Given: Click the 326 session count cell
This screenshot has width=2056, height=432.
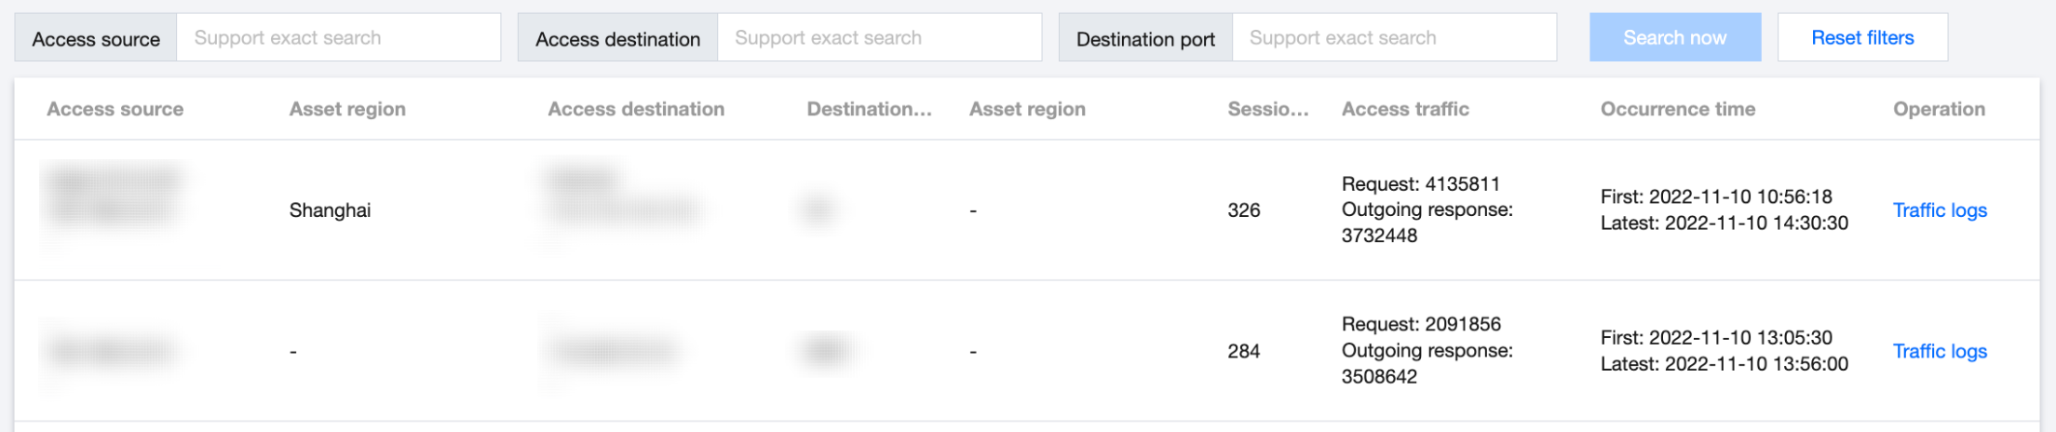Looking at the screenshot, I should click(1244, 210).
